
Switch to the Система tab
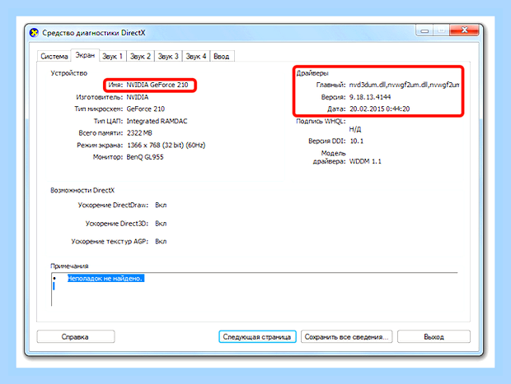tap(54, 56)
